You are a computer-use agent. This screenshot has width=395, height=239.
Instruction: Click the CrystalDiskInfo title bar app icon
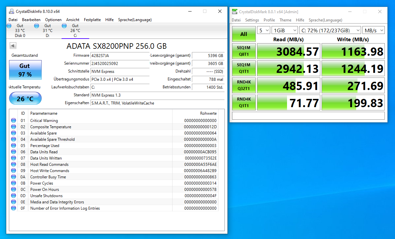pos(11,11)
